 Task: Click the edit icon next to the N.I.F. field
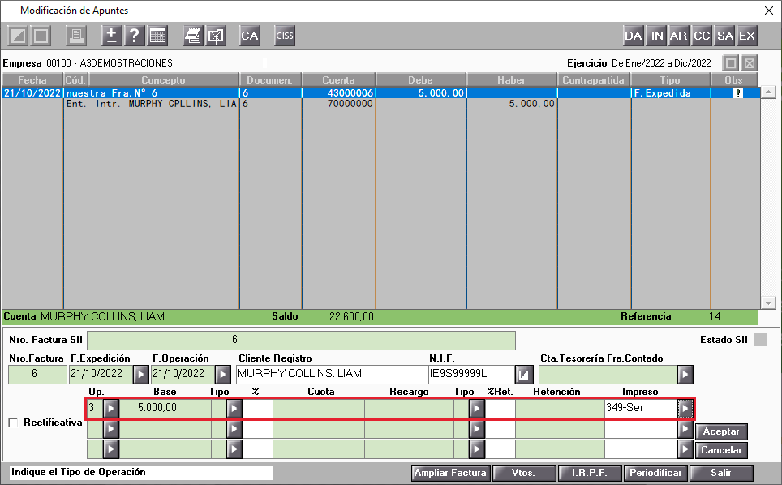(x=524, y=375)
